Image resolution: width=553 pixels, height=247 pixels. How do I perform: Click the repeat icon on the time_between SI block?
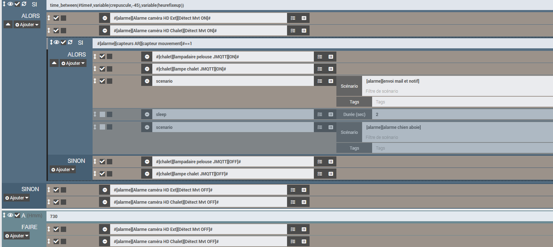[x=24, y=4]
